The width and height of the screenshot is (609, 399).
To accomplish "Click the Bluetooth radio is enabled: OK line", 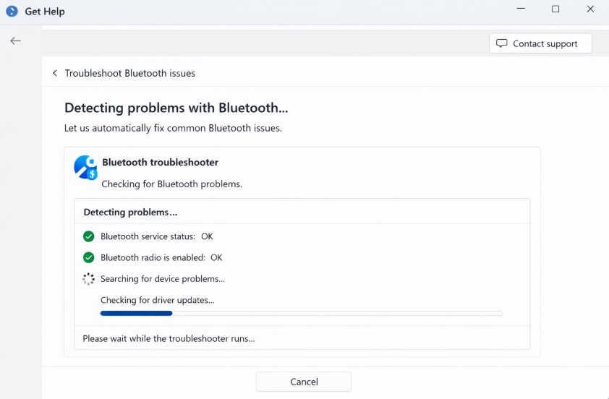I will click(161, 257).
